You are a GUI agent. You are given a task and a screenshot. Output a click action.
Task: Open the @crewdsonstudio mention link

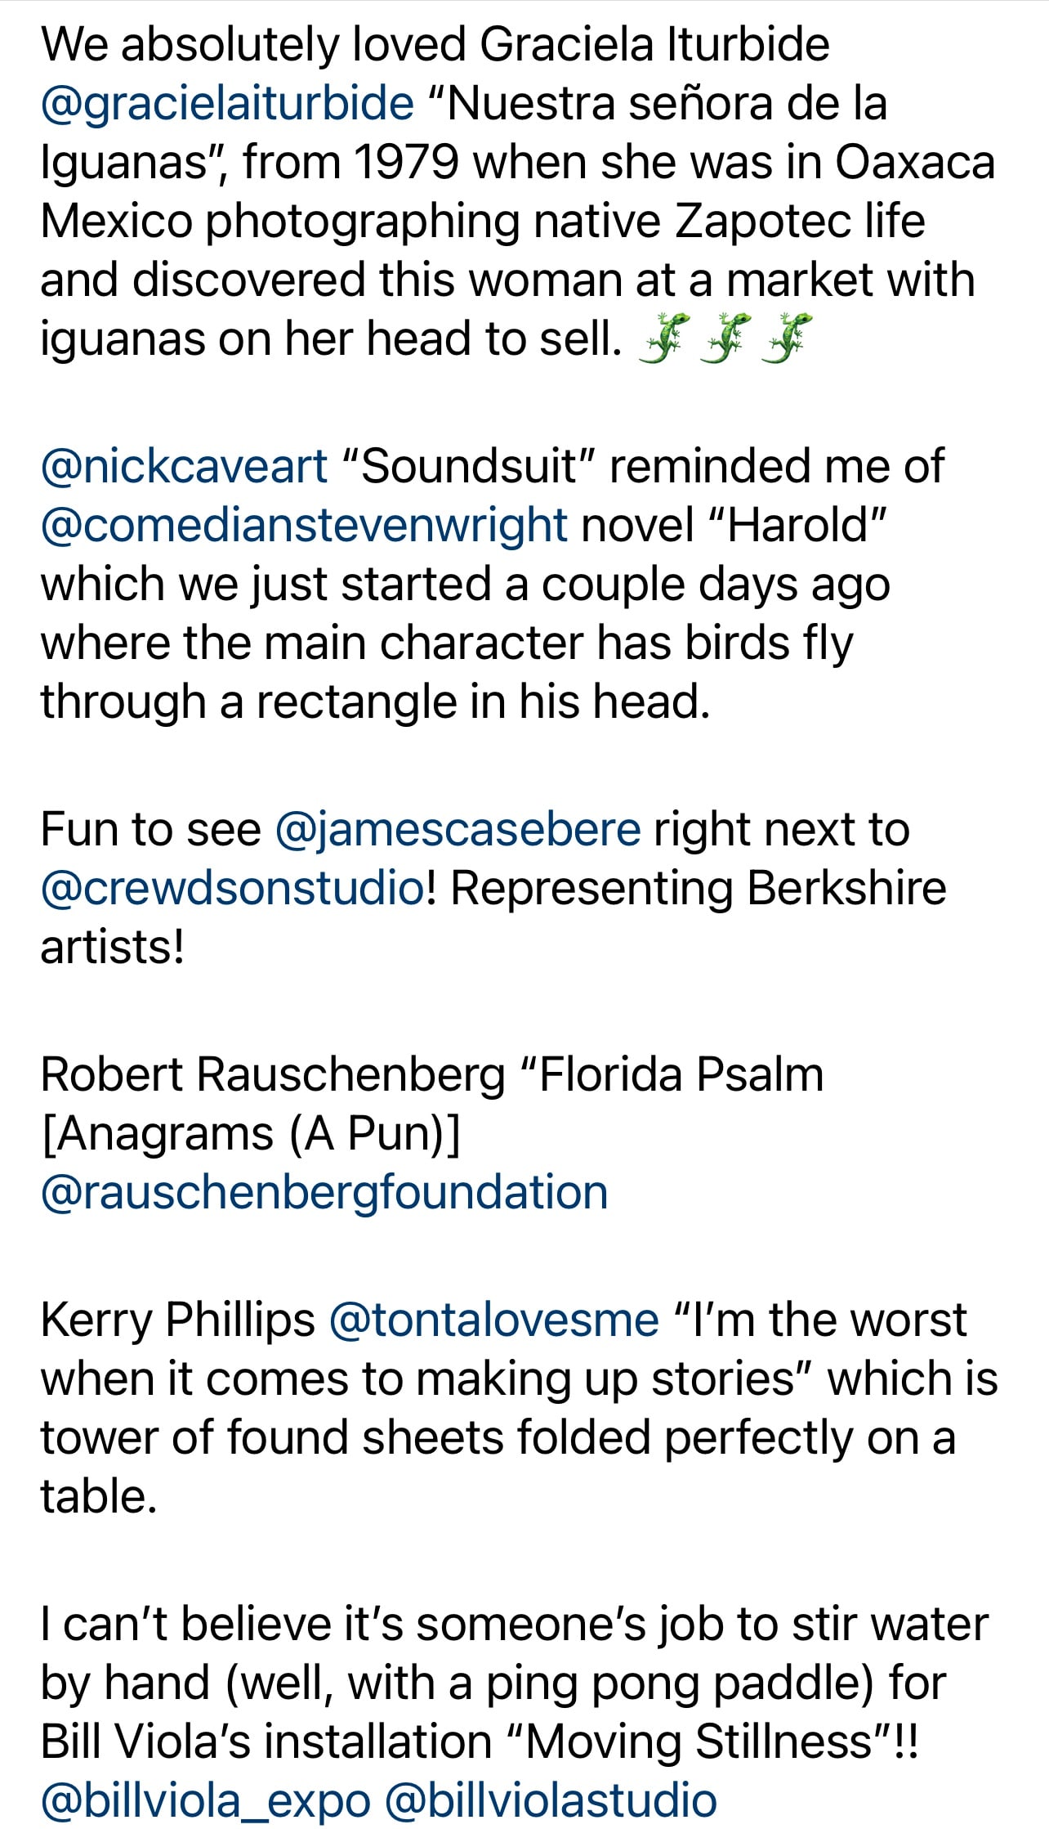232,888
